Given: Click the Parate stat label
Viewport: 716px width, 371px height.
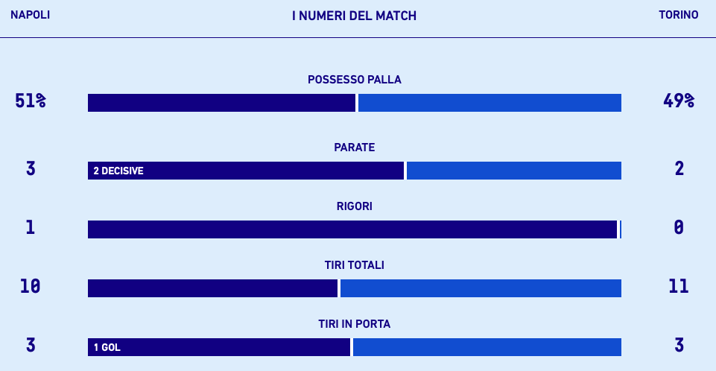Looking at the screenshot, I should pyautogui.click(x=355, y=148).
